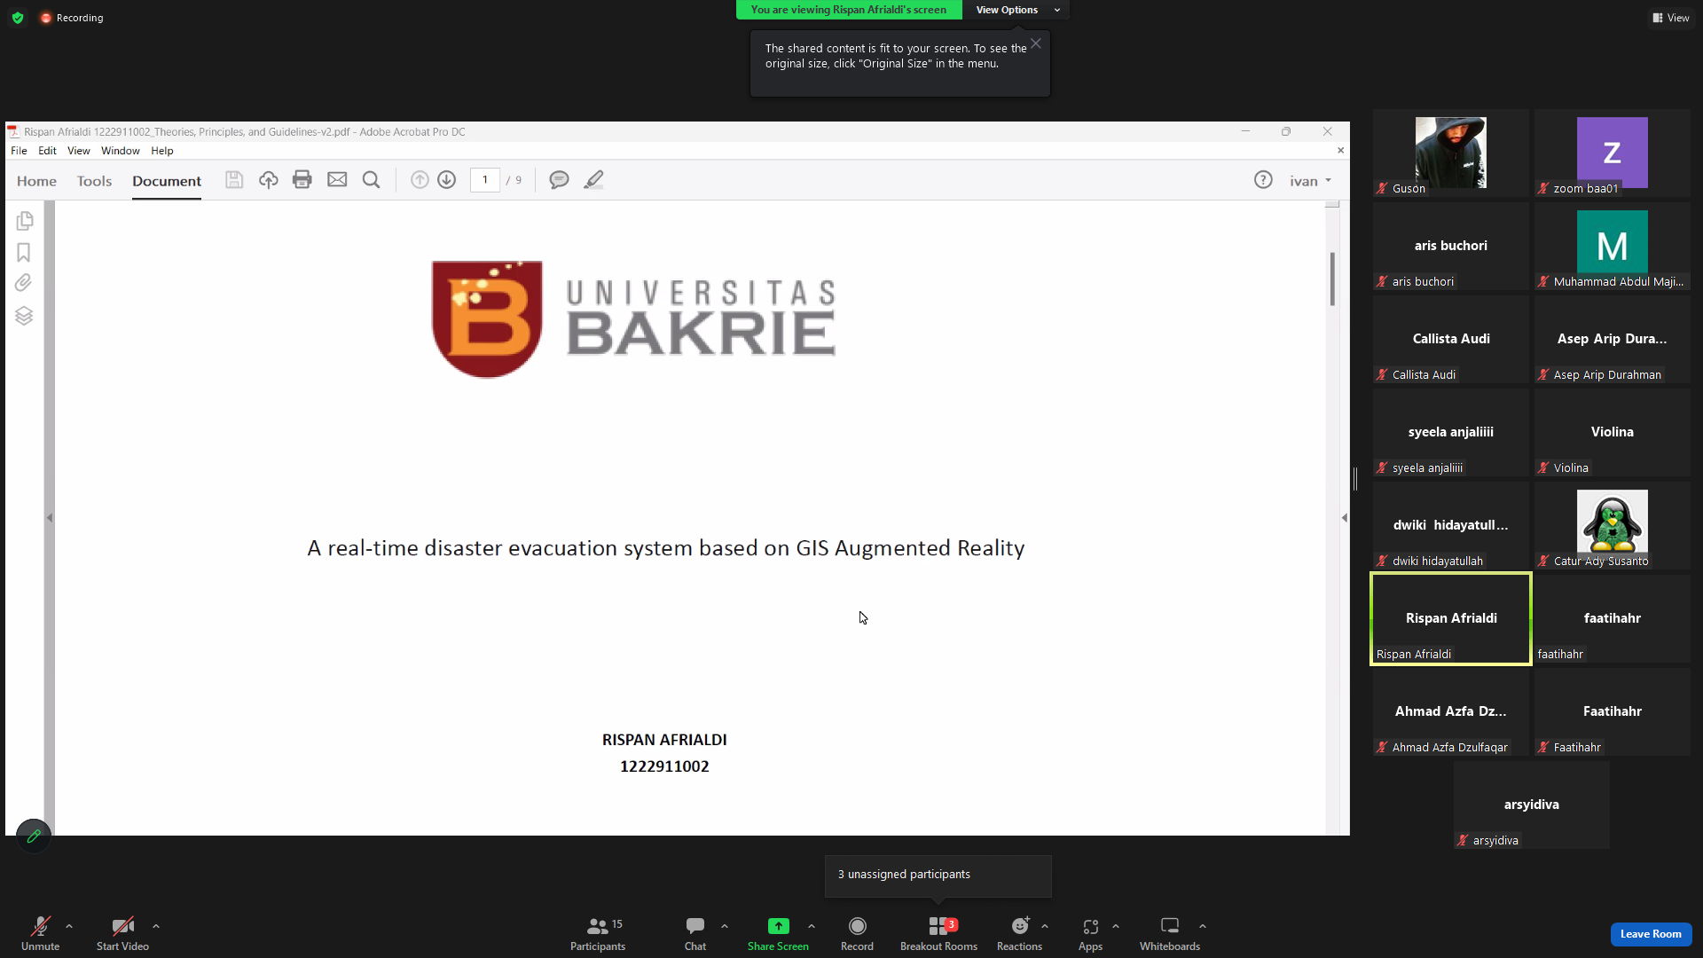Select the Document tab
Screen dimensions: 1703x958
pyautogui.click(x=167, y=181)
